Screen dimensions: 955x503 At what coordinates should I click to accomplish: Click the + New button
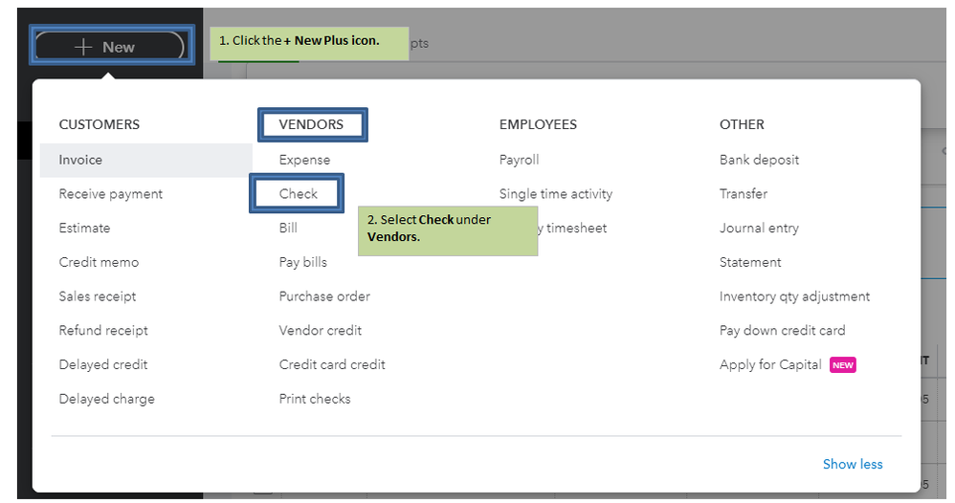[x=108, y=47]
